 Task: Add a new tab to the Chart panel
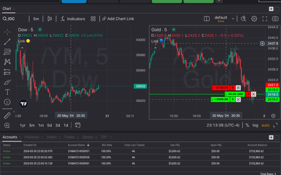click(x=271, y=9)
